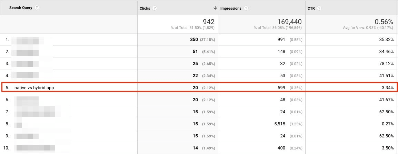The height and width of the screenshot is (156, 398).
Task: Sort by the CTR column header
Action: point(311,8)
